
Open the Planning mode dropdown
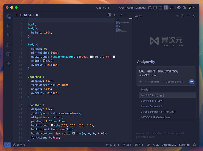[x=152, y=81]
